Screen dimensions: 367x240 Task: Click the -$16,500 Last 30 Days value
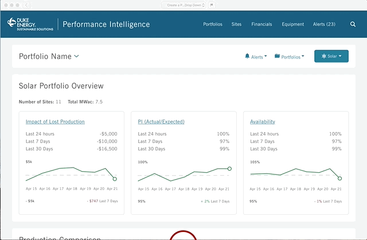tap(107, 149)
